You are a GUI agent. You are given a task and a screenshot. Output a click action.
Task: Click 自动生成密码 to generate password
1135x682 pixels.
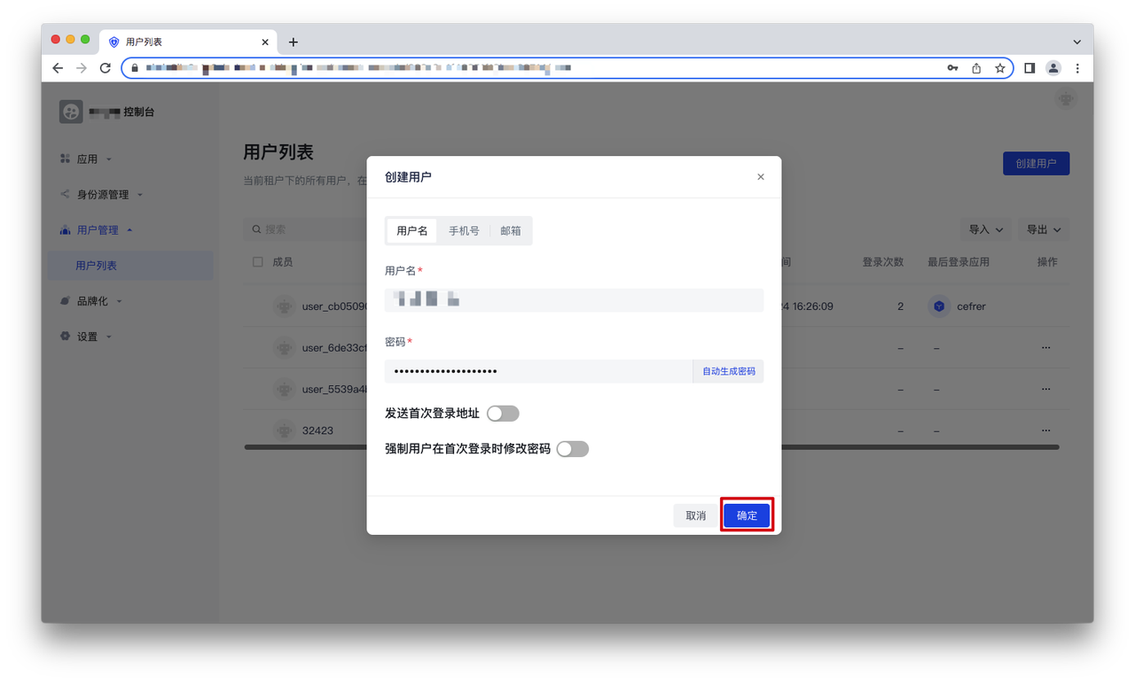[x=728, y=371]
